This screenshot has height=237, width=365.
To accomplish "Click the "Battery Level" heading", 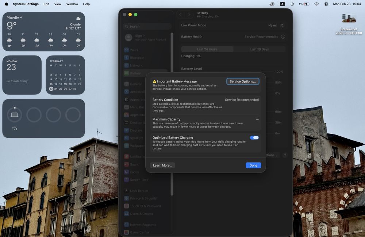I will tap(191, 69).
